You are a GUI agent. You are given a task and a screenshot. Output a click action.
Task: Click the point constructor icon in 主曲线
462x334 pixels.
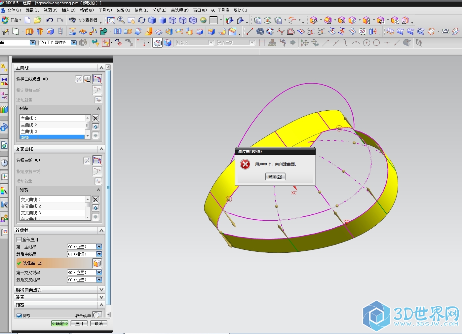coord(87,79)
